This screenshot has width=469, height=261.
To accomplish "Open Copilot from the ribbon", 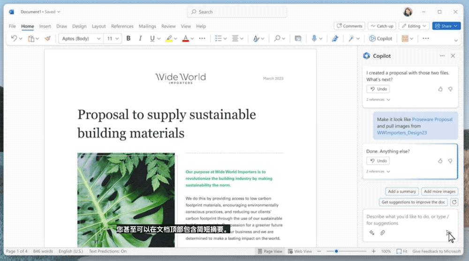I will click(x=380, y=38).
